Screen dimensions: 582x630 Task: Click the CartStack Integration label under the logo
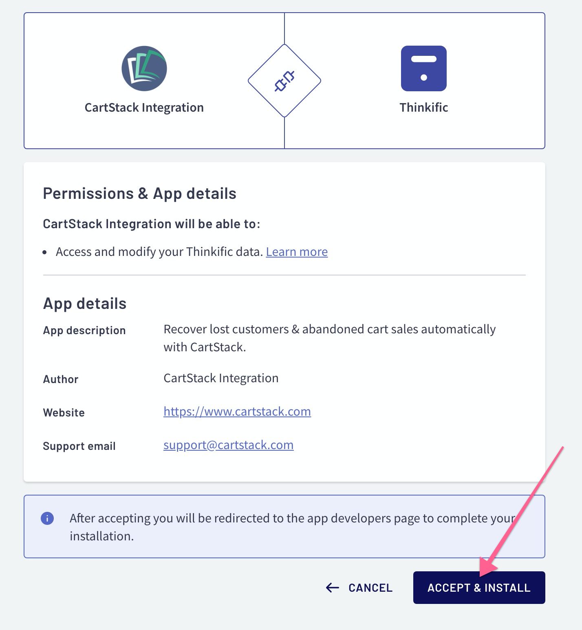[144, 108]
